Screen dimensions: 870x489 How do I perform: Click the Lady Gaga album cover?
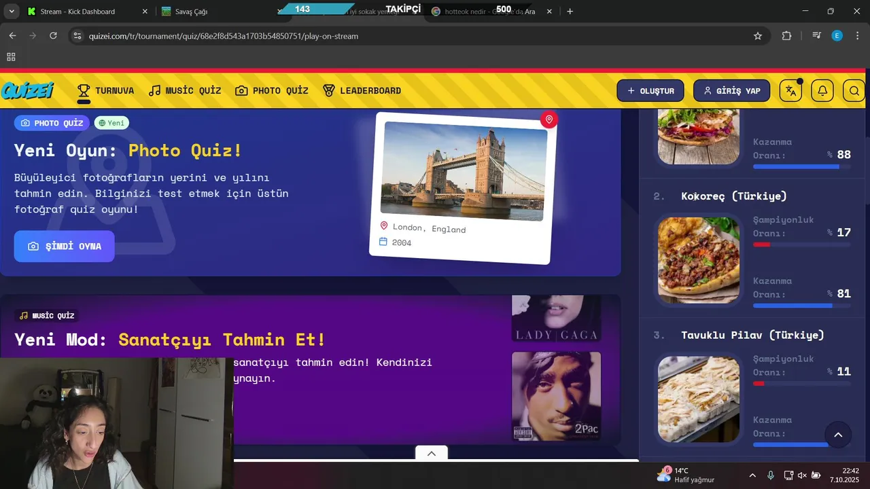[556, 318]
